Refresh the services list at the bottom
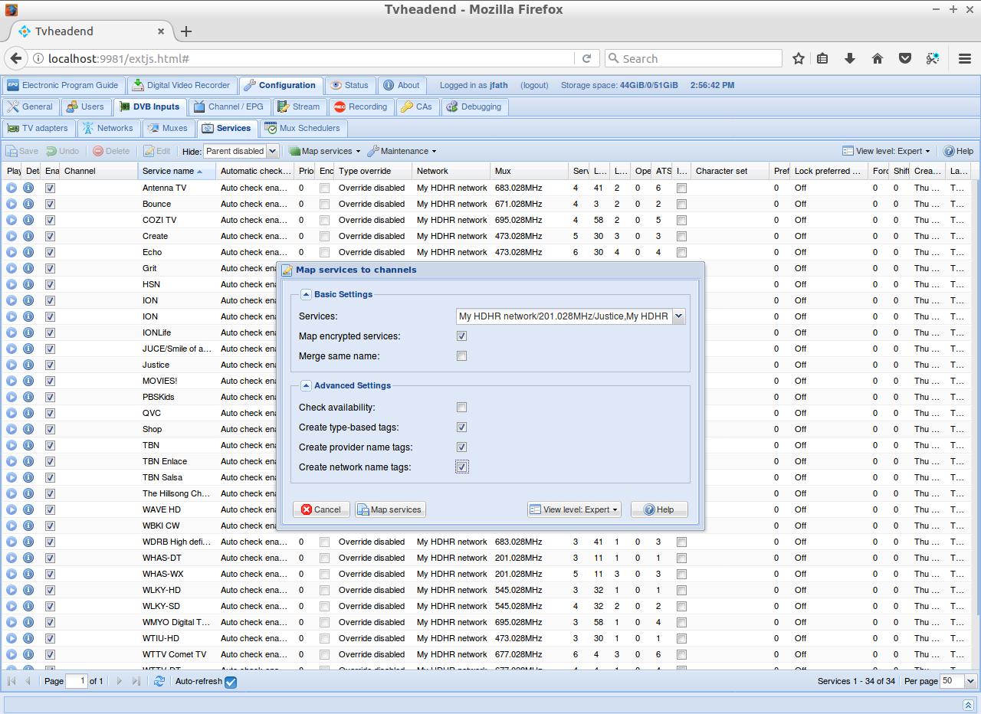Image resolution: width=981 pixels, height=714 pixels. 159,681
